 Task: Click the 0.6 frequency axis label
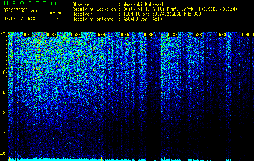click(4, 153)
